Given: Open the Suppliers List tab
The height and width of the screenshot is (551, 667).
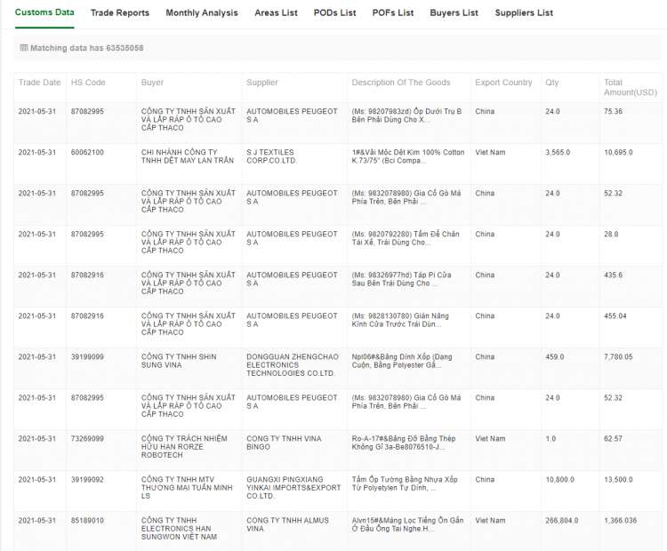Looking at the screenshot, I should 524,12.
